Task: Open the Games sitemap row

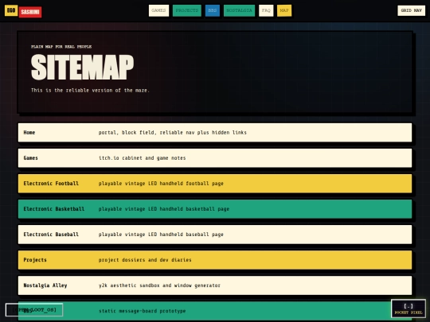Action: pyautogui.click(x=215, y=158)
